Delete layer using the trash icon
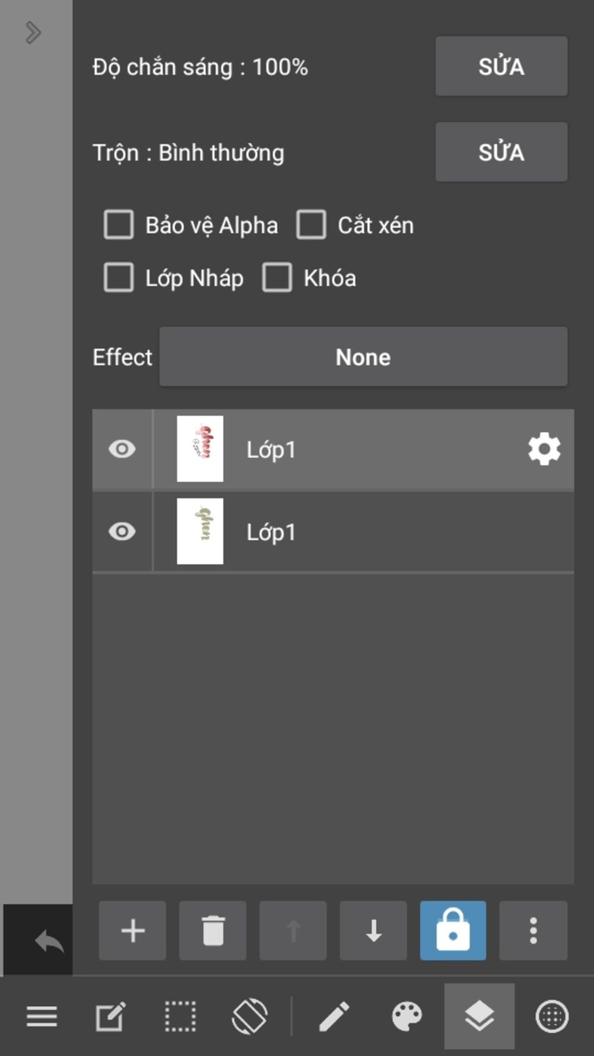The height and width of the screenshot is (1056, 594). pyautogui.click(x=213, y=930)
